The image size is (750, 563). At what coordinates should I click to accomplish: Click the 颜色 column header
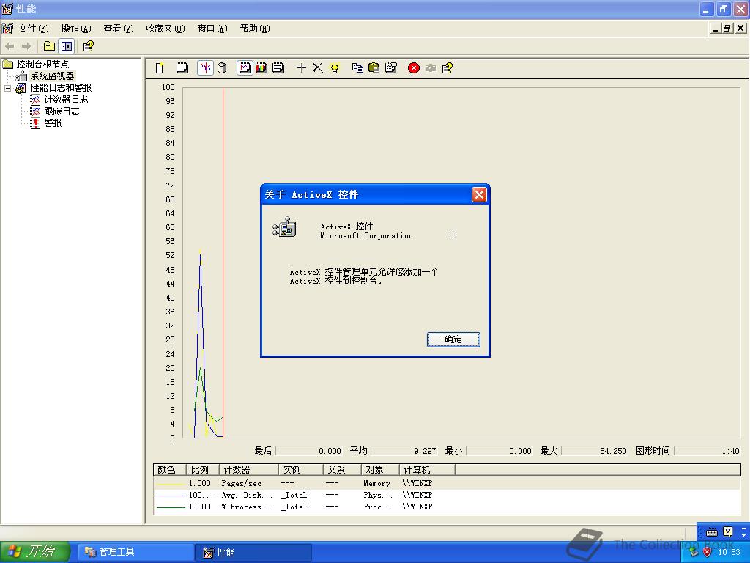(170, 470)
